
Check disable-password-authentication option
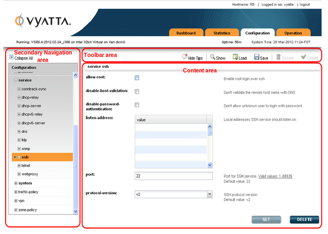[x=137, y=105]
